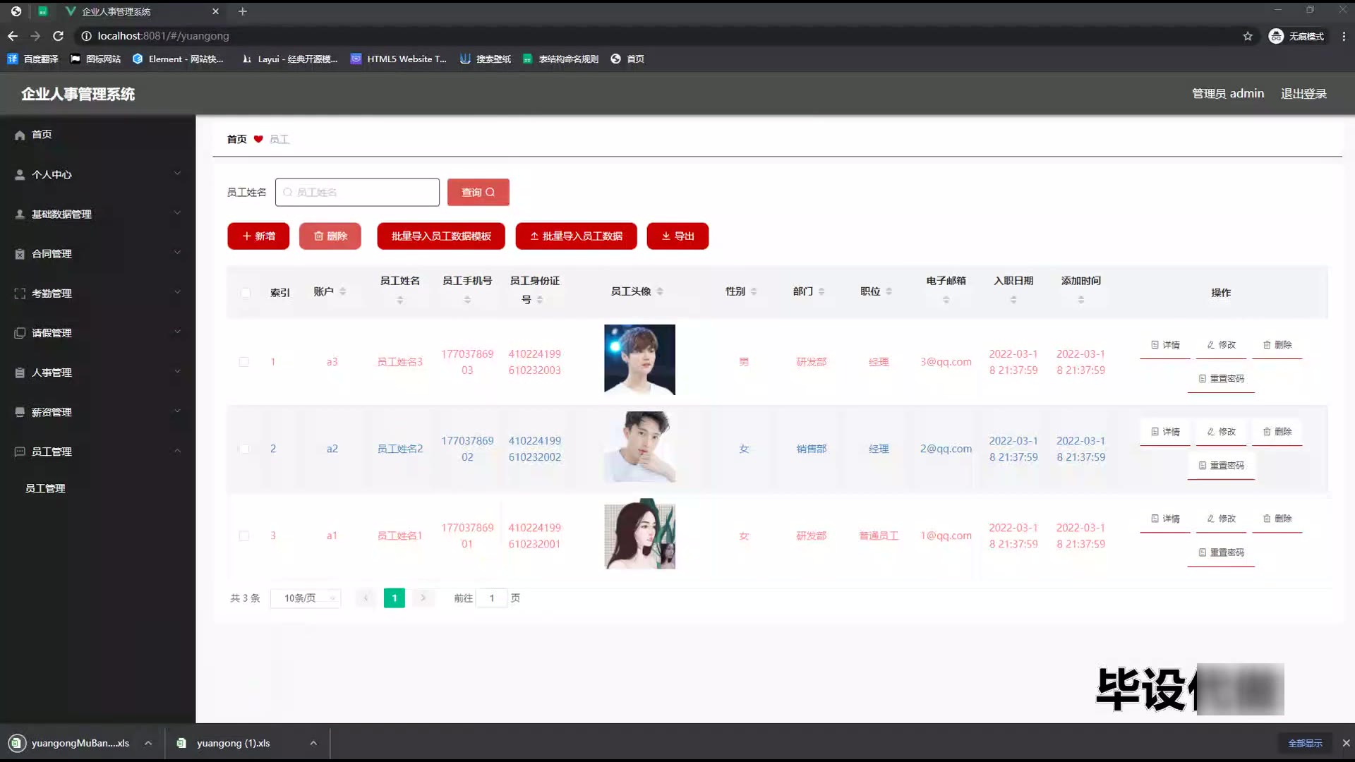Viewport: 1355px width, 762px height.
Task: Check the row checkbox for a1
Action: point(244,536)
